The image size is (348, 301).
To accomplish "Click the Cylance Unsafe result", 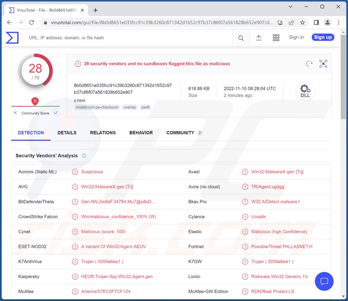I will pos(258,217).
